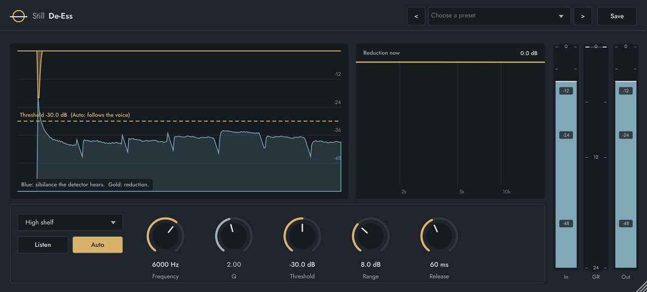Screen dimensions: 647x292
Task: Click the 'Threshold -30.0 dB (Auto: follows the voice)' label
Action: pos(75,115)
